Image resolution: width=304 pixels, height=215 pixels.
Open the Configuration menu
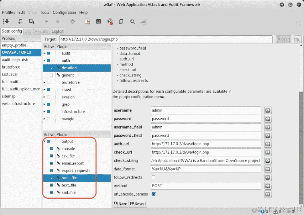[64, 13]
